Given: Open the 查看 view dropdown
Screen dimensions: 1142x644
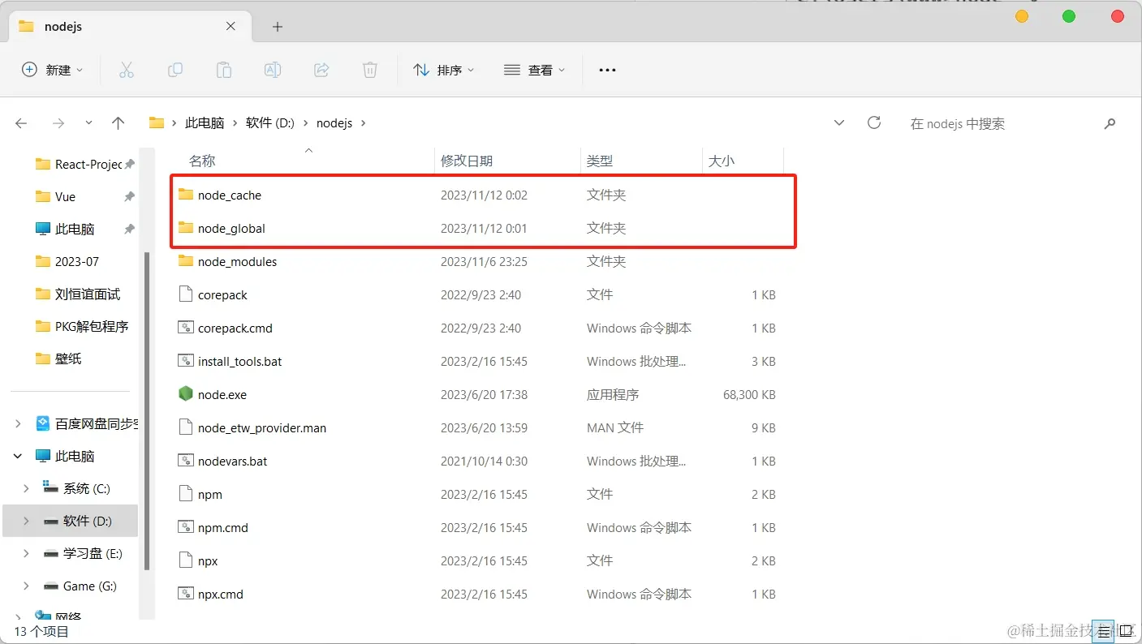Looking at the screenshot, I should click(534, 70).
